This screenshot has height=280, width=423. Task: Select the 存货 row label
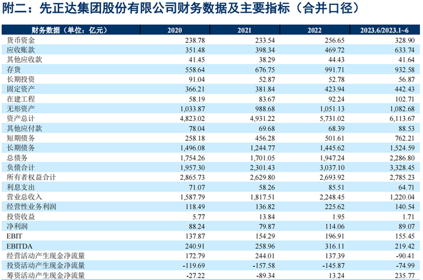pos(14,70)
